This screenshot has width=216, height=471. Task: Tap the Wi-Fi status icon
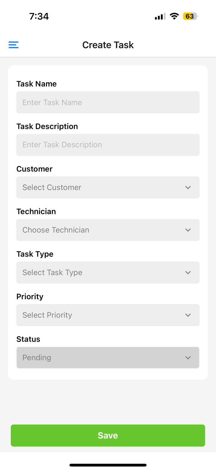[x=174, y=16]
